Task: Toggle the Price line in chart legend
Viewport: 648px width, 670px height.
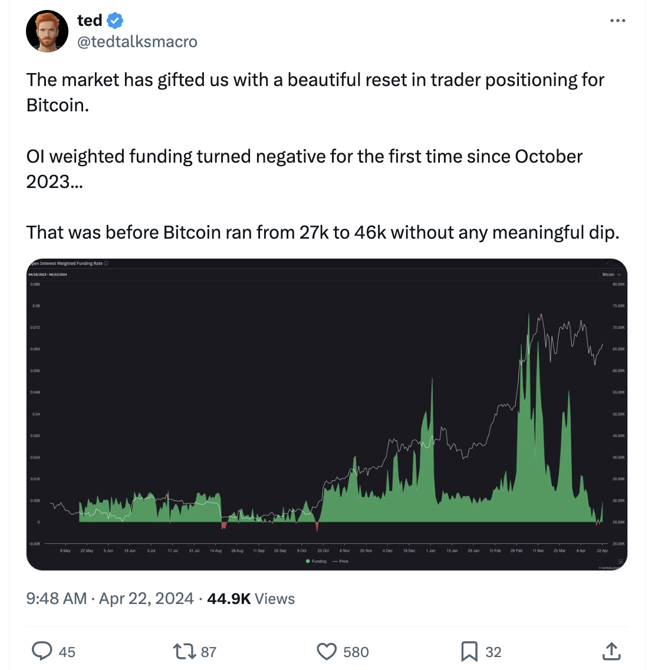Action: coord(341,562)
